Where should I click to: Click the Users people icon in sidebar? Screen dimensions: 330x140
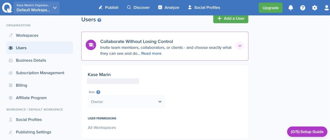[x=11, y=48]
